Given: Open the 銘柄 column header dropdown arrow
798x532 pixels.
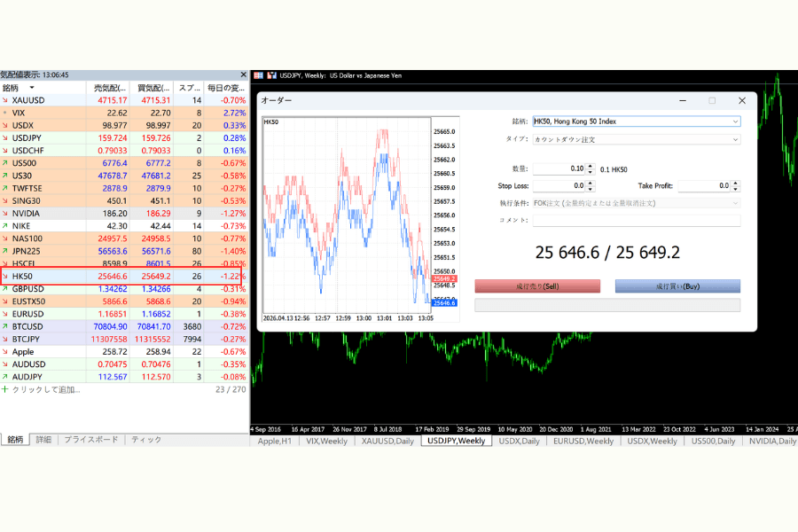Looking at the screenshot, I should click(x=32, y=88).
